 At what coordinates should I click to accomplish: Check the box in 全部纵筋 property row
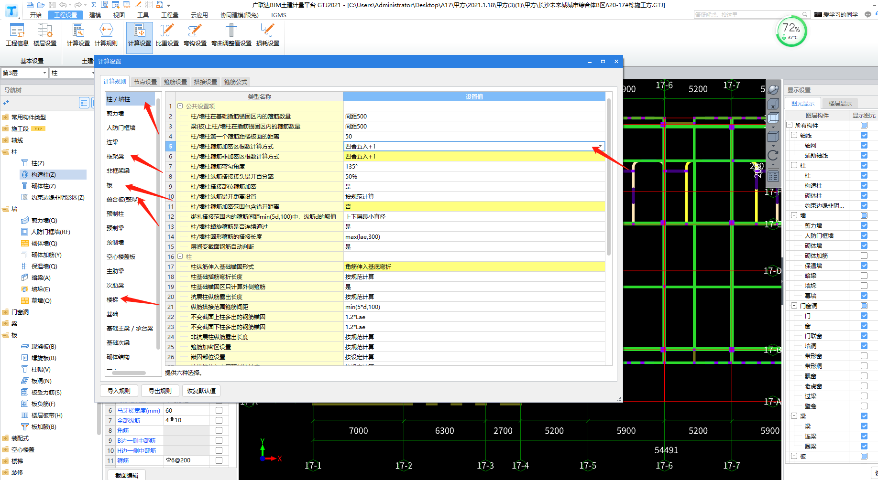click(219, 420)
